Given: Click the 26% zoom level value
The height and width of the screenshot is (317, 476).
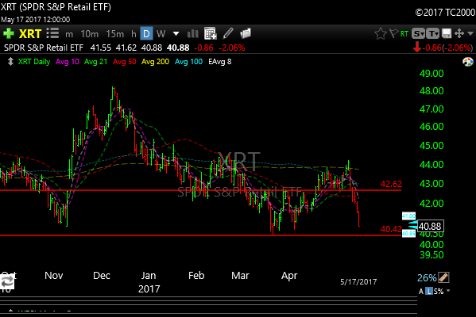Looking at the screenshot, I should (427, 278).
